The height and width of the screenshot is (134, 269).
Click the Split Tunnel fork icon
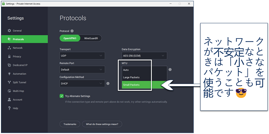tap(9, 82)
